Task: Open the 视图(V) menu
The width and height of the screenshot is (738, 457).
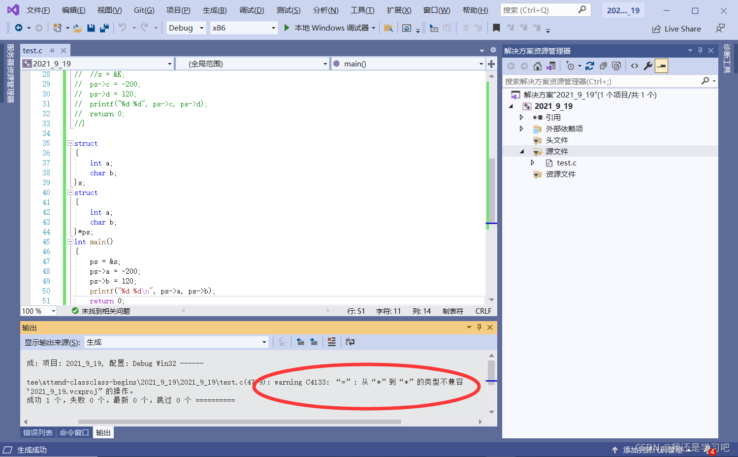Action: (x=109, y=10)
